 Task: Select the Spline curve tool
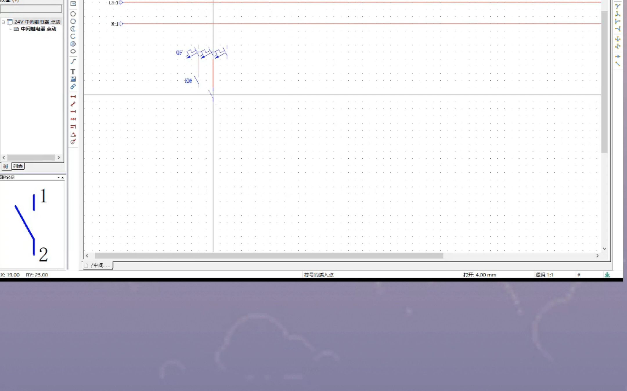click(73, 61)
